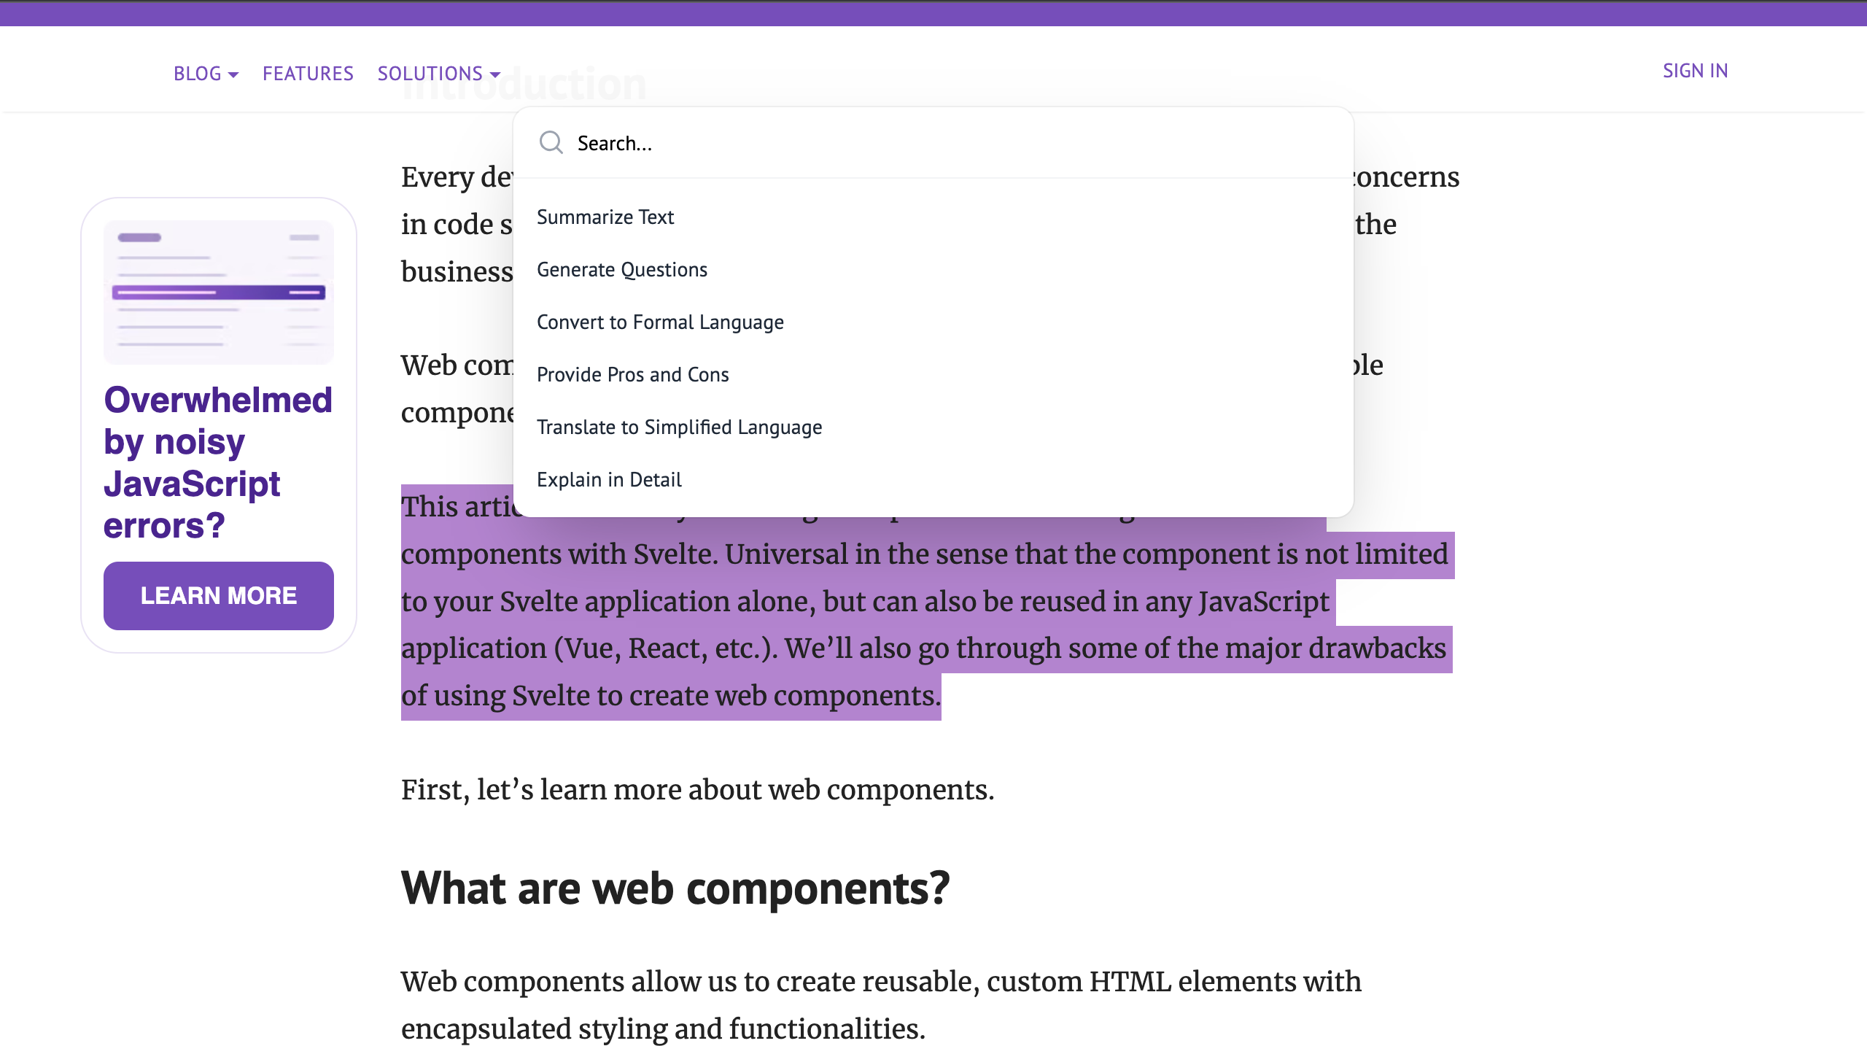Click the magnifying glass search icon
Screen dimensions: 1867x1046
point(551,142)
